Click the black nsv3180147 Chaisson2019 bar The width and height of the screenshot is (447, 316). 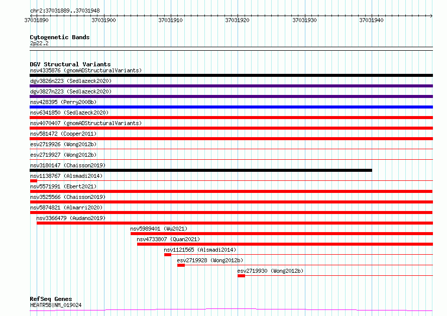201,170
